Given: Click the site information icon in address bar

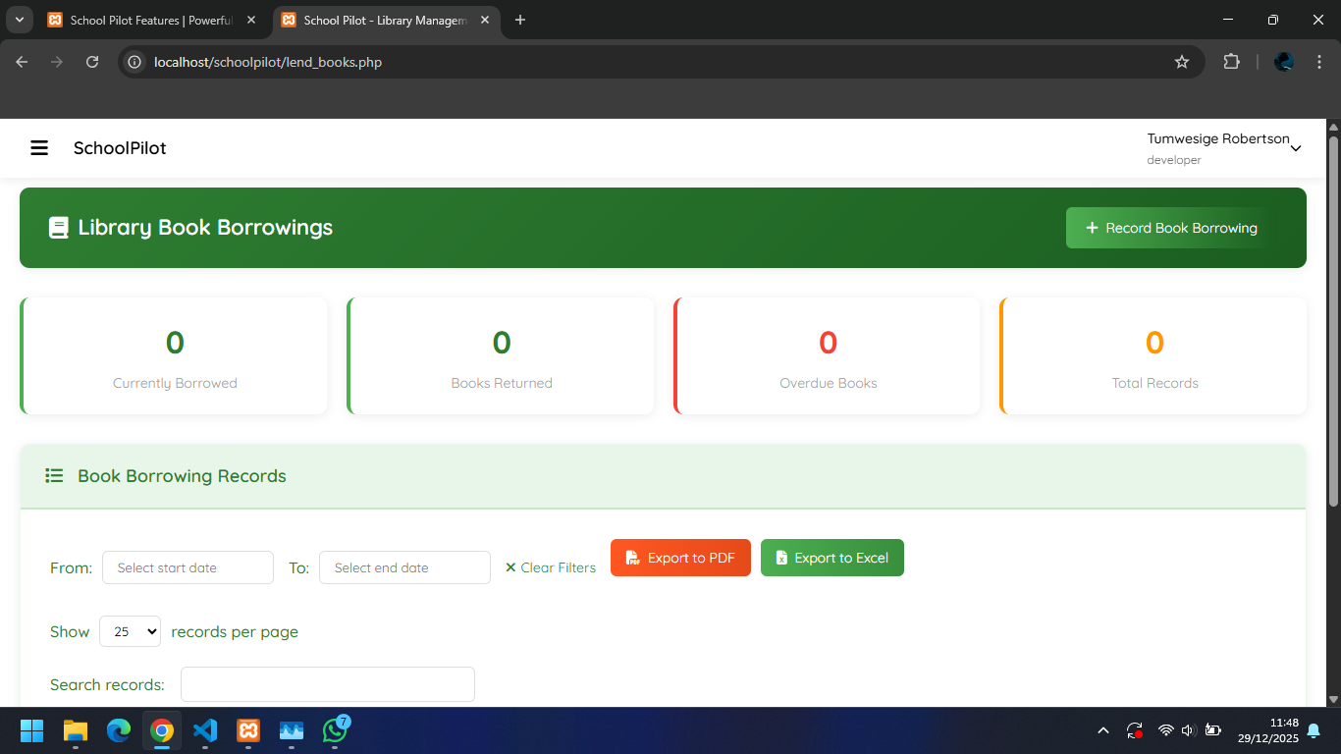Looking at the screenshot, I should click(x=135, y=62).
